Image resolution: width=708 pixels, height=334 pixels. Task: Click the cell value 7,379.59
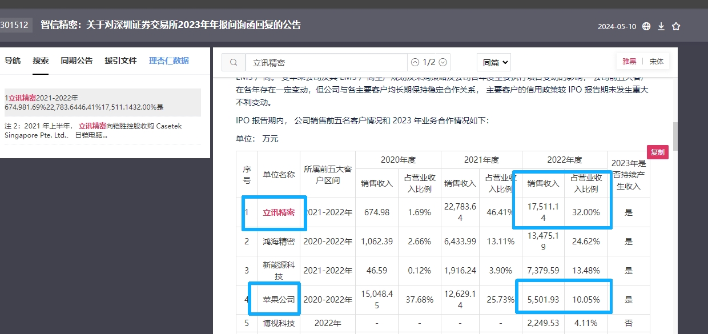[x=543, y=271]
